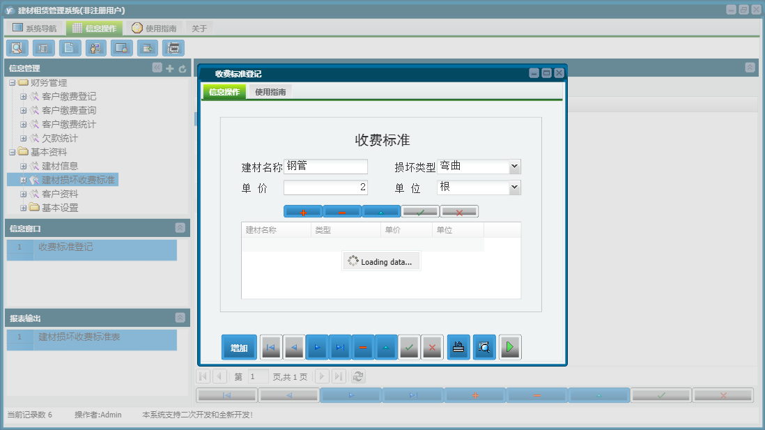Click the scanner-style toolbar icon

[x=173, y=48]
